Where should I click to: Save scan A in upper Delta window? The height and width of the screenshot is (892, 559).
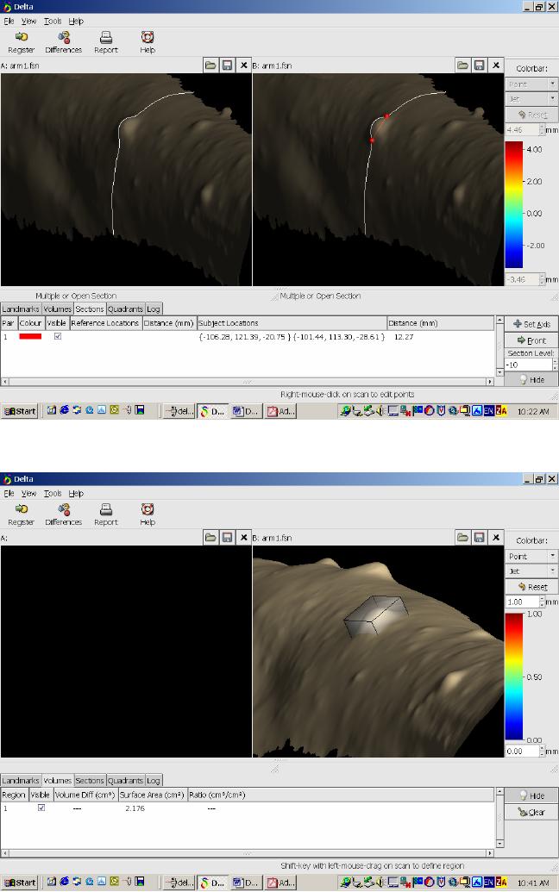coord(227,65)
